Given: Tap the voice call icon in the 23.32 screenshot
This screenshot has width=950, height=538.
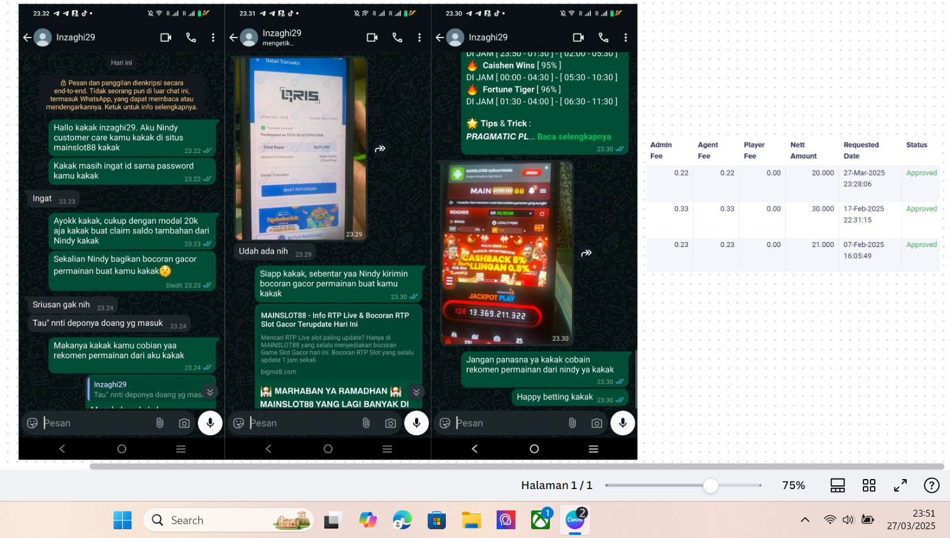Looking at the screenshot, I should pos(191,38).
